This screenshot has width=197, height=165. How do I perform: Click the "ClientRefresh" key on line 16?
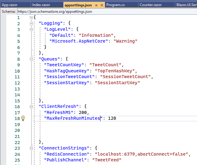click(x=59, y=106)
